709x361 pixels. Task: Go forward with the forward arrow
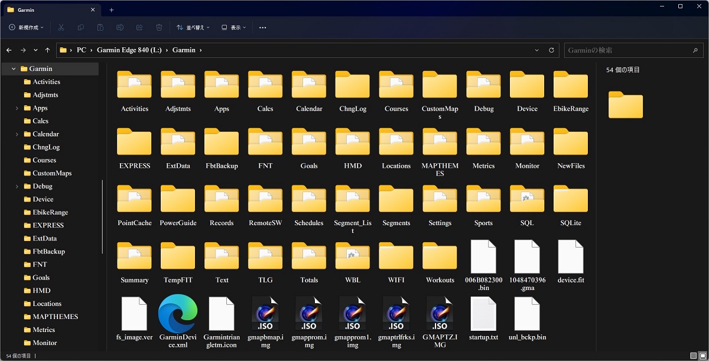pyautogui.click(x=23, y=50)
